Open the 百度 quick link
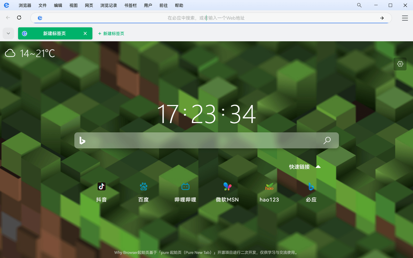 click(x=144, y=191)
